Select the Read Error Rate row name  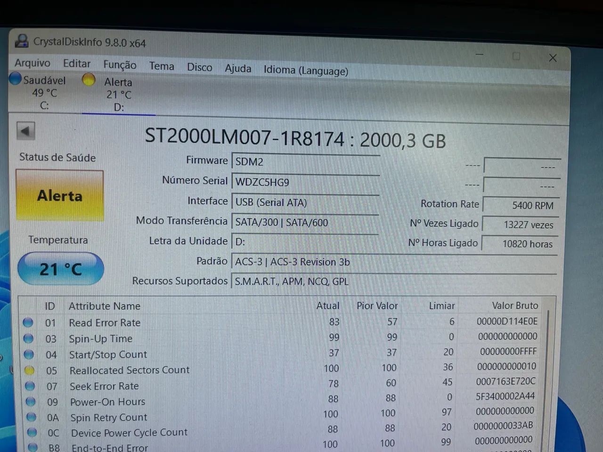(x=105, y=323)
